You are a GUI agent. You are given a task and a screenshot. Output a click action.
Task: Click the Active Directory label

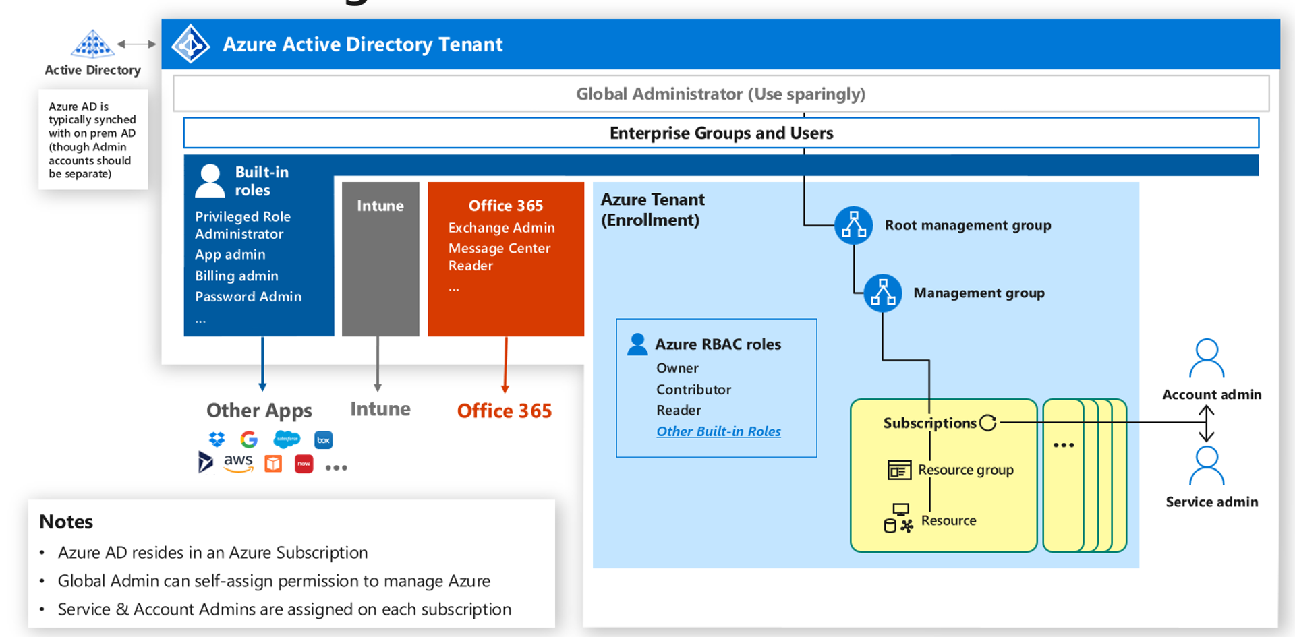point(92,70)
